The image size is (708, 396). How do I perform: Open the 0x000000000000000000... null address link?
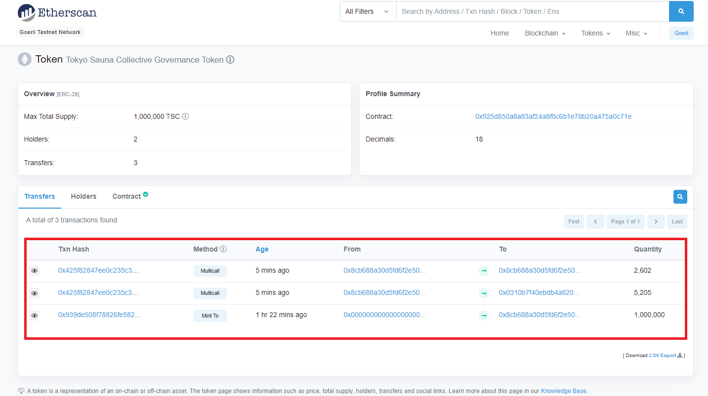385,315
